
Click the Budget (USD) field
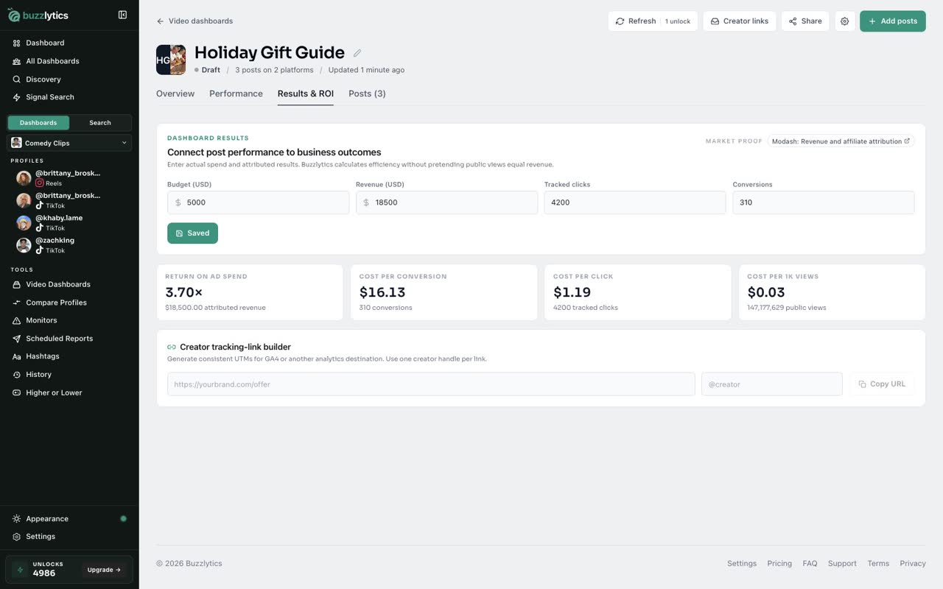[x=258, y=202]
